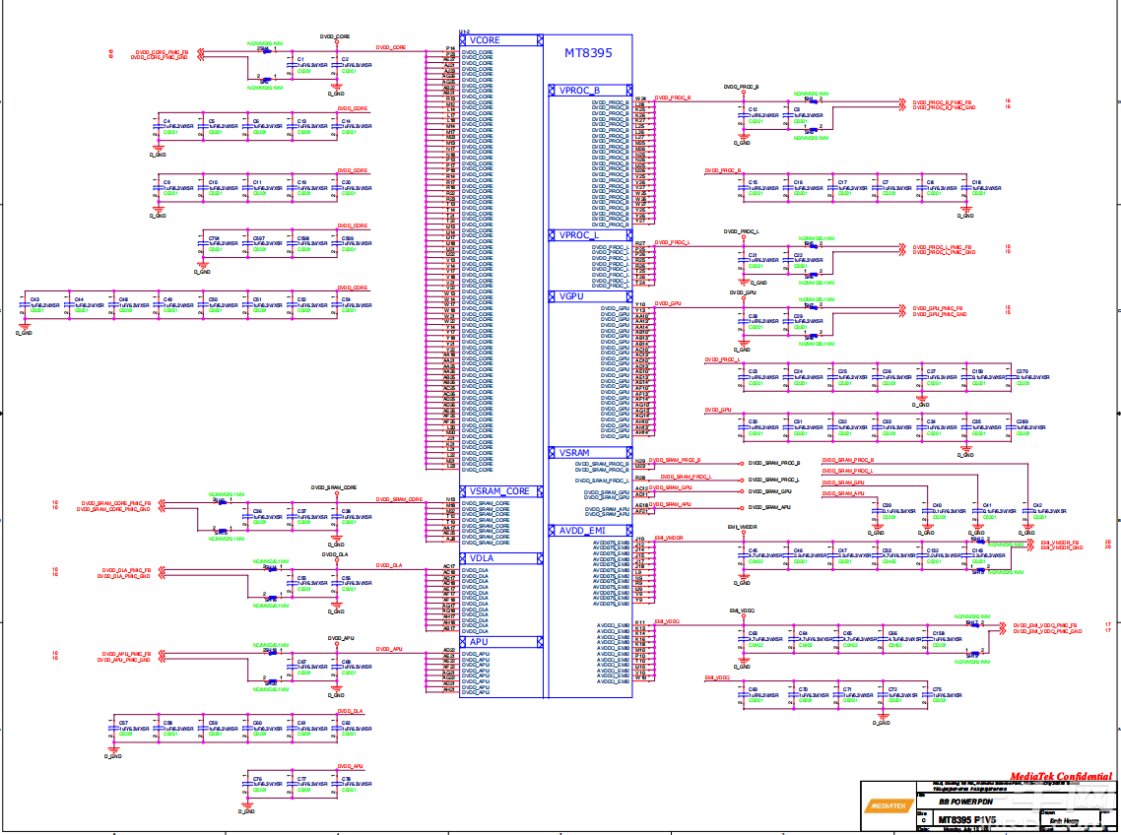Click off-page connector DVDD_GPU_PMIC_FB arrow
The height and width of the screenshot is (835, 1121).
point(901,309)
